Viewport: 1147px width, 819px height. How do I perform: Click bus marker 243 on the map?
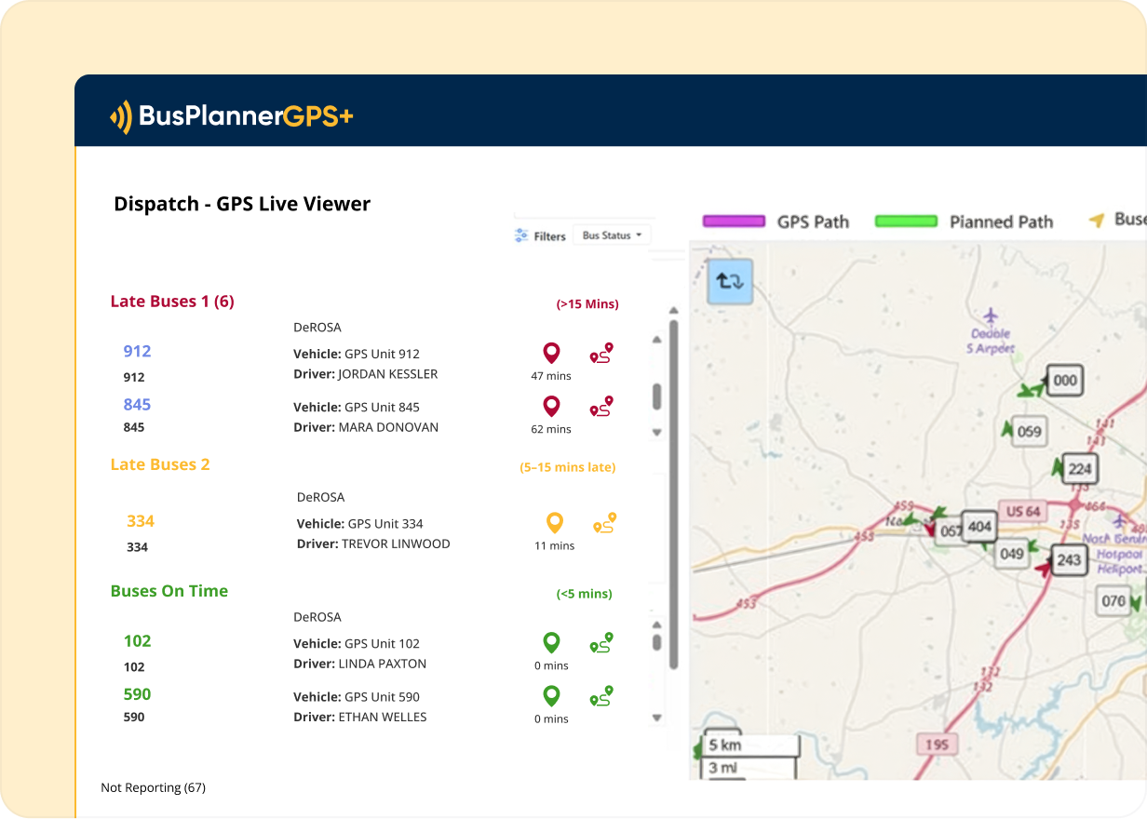click(x=1069, y=559)
